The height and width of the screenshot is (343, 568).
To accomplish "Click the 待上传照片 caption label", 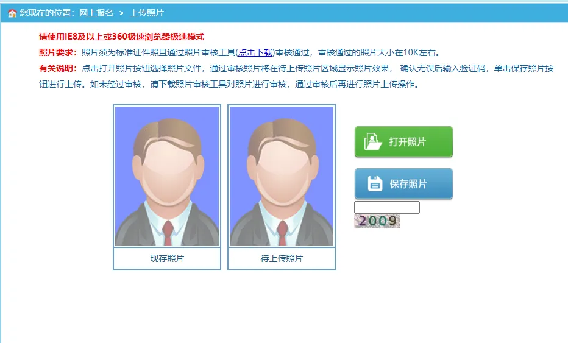I will coord(282,258).
